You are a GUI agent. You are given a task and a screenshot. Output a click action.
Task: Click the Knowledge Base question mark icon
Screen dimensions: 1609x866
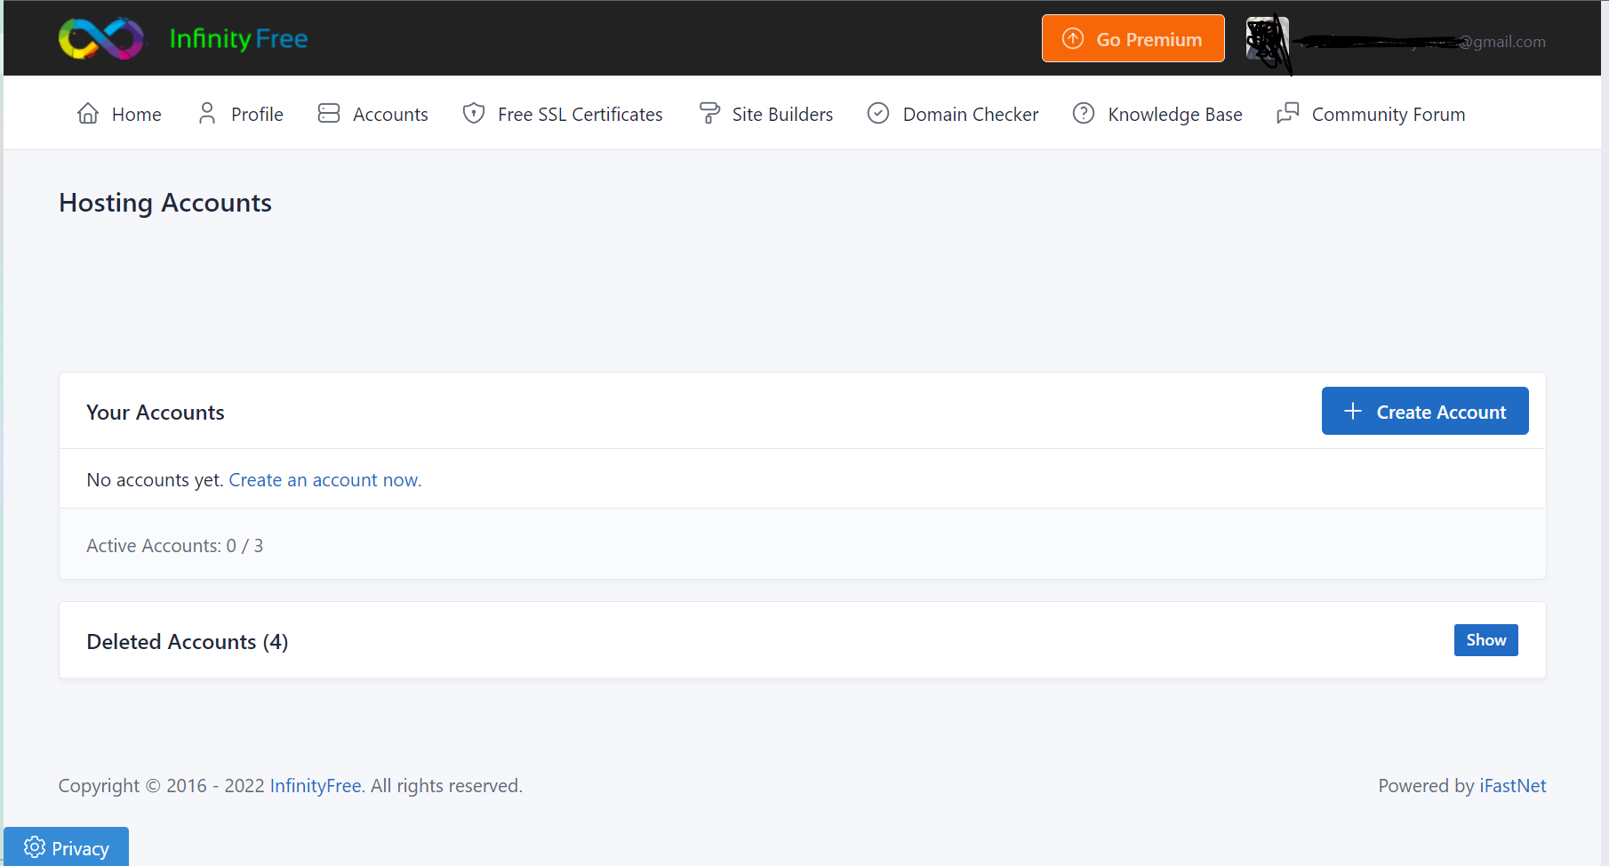point(1084,113)
